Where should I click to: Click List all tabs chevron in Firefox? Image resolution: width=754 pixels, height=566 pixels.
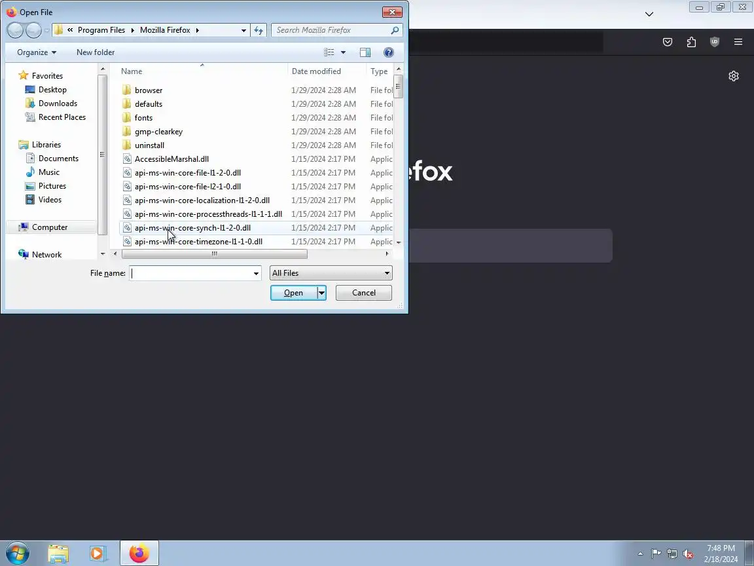tap(649, 14)
